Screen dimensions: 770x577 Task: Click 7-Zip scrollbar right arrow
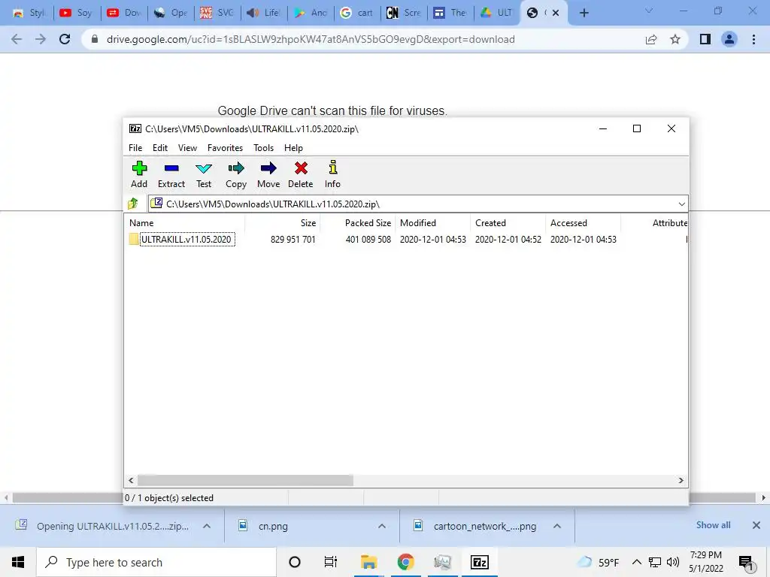click(x=681, y=480)
